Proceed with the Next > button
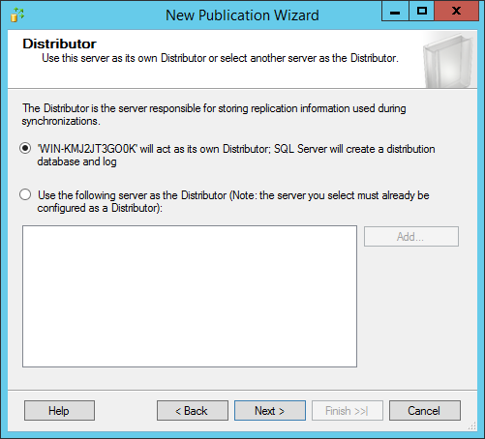Viewport: 485px width, 439px height. point(270,411)
